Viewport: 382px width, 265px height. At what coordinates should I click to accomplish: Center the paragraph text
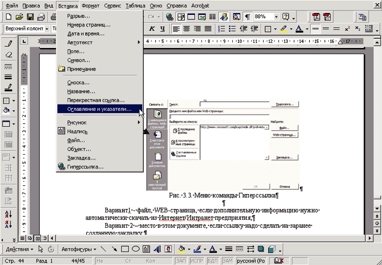[187, 29]
